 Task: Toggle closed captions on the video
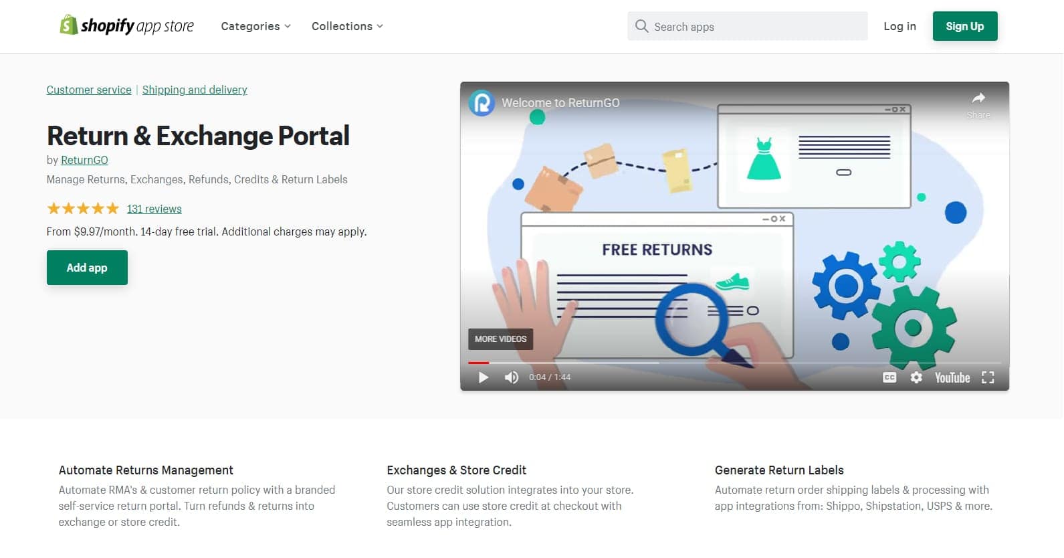[889, 377]
